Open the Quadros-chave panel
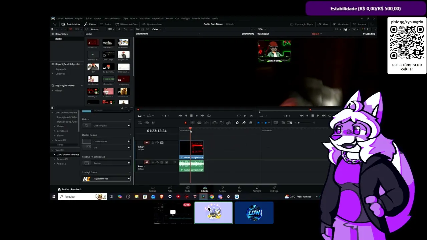The height and width of the screenshot is (240, 427). tap(152, 24)
